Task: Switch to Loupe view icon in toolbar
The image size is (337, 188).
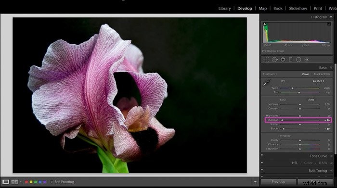Action: (x=6, y=182)
